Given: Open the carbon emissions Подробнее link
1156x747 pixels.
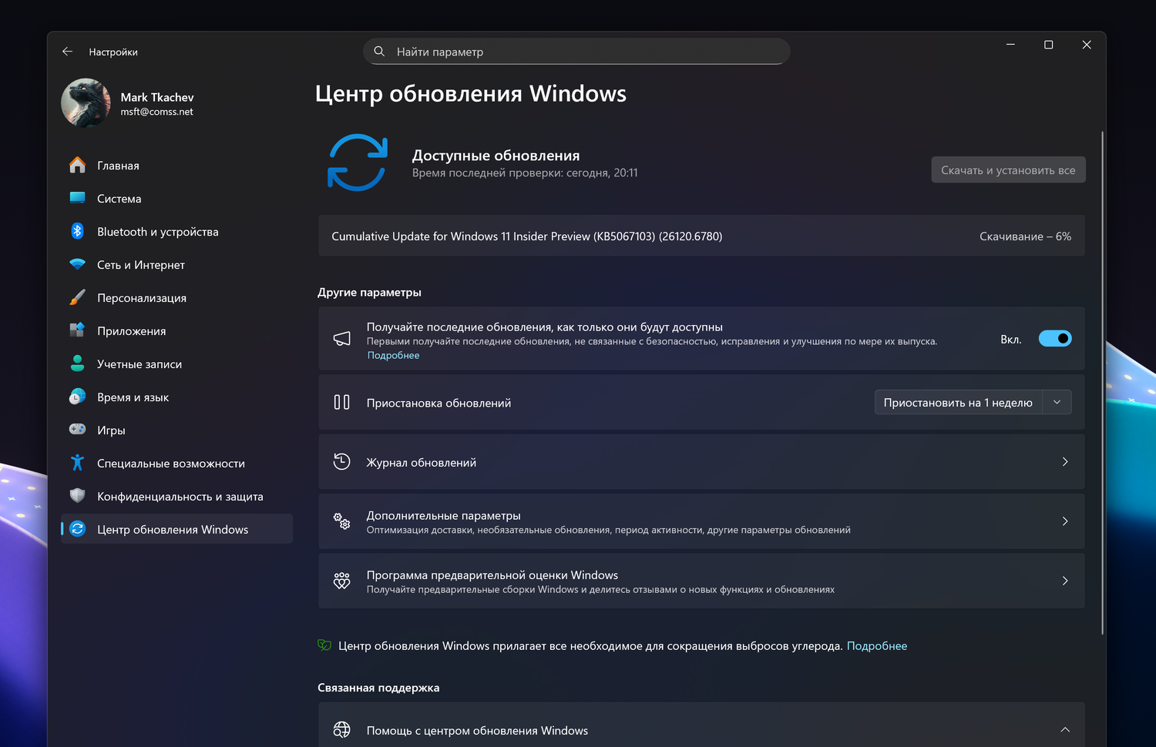Looking at the screenshot, I should click(876, 646).
